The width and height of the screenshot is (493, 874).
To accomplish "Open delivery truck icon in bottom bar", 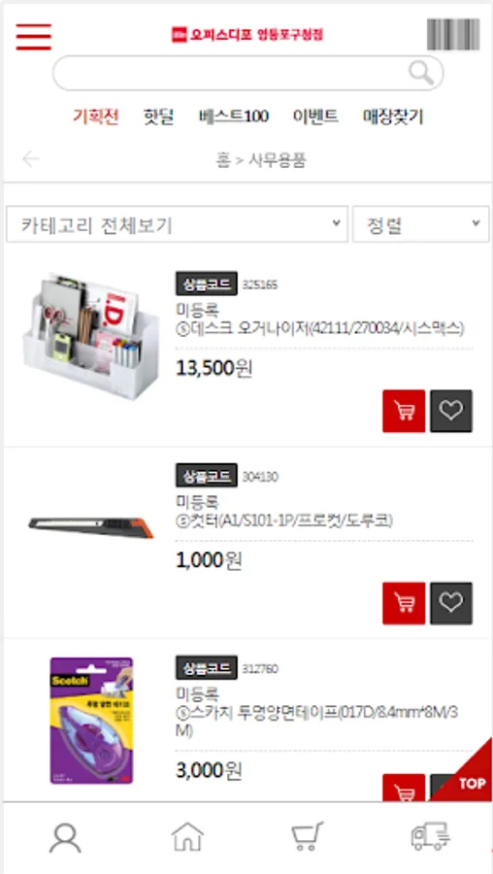I will coord(430,836).
